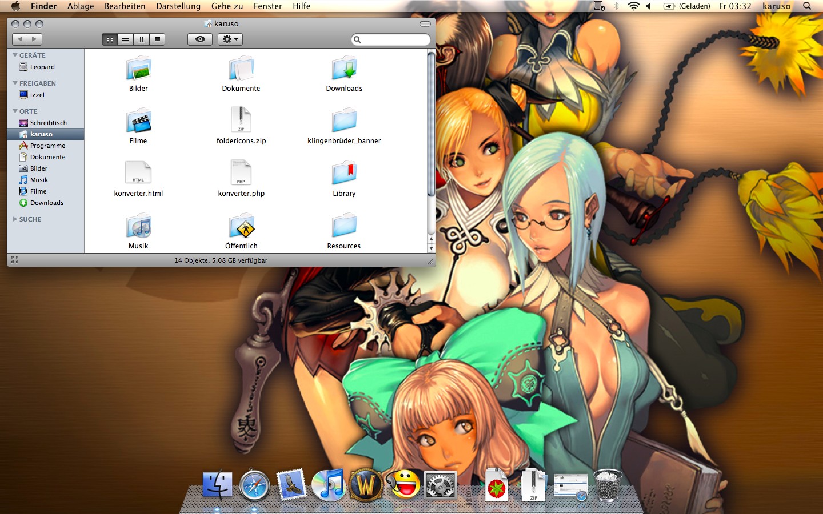Open the karuso user menu
The height and width of the screenshot is (514, 823).
[776, 6]
